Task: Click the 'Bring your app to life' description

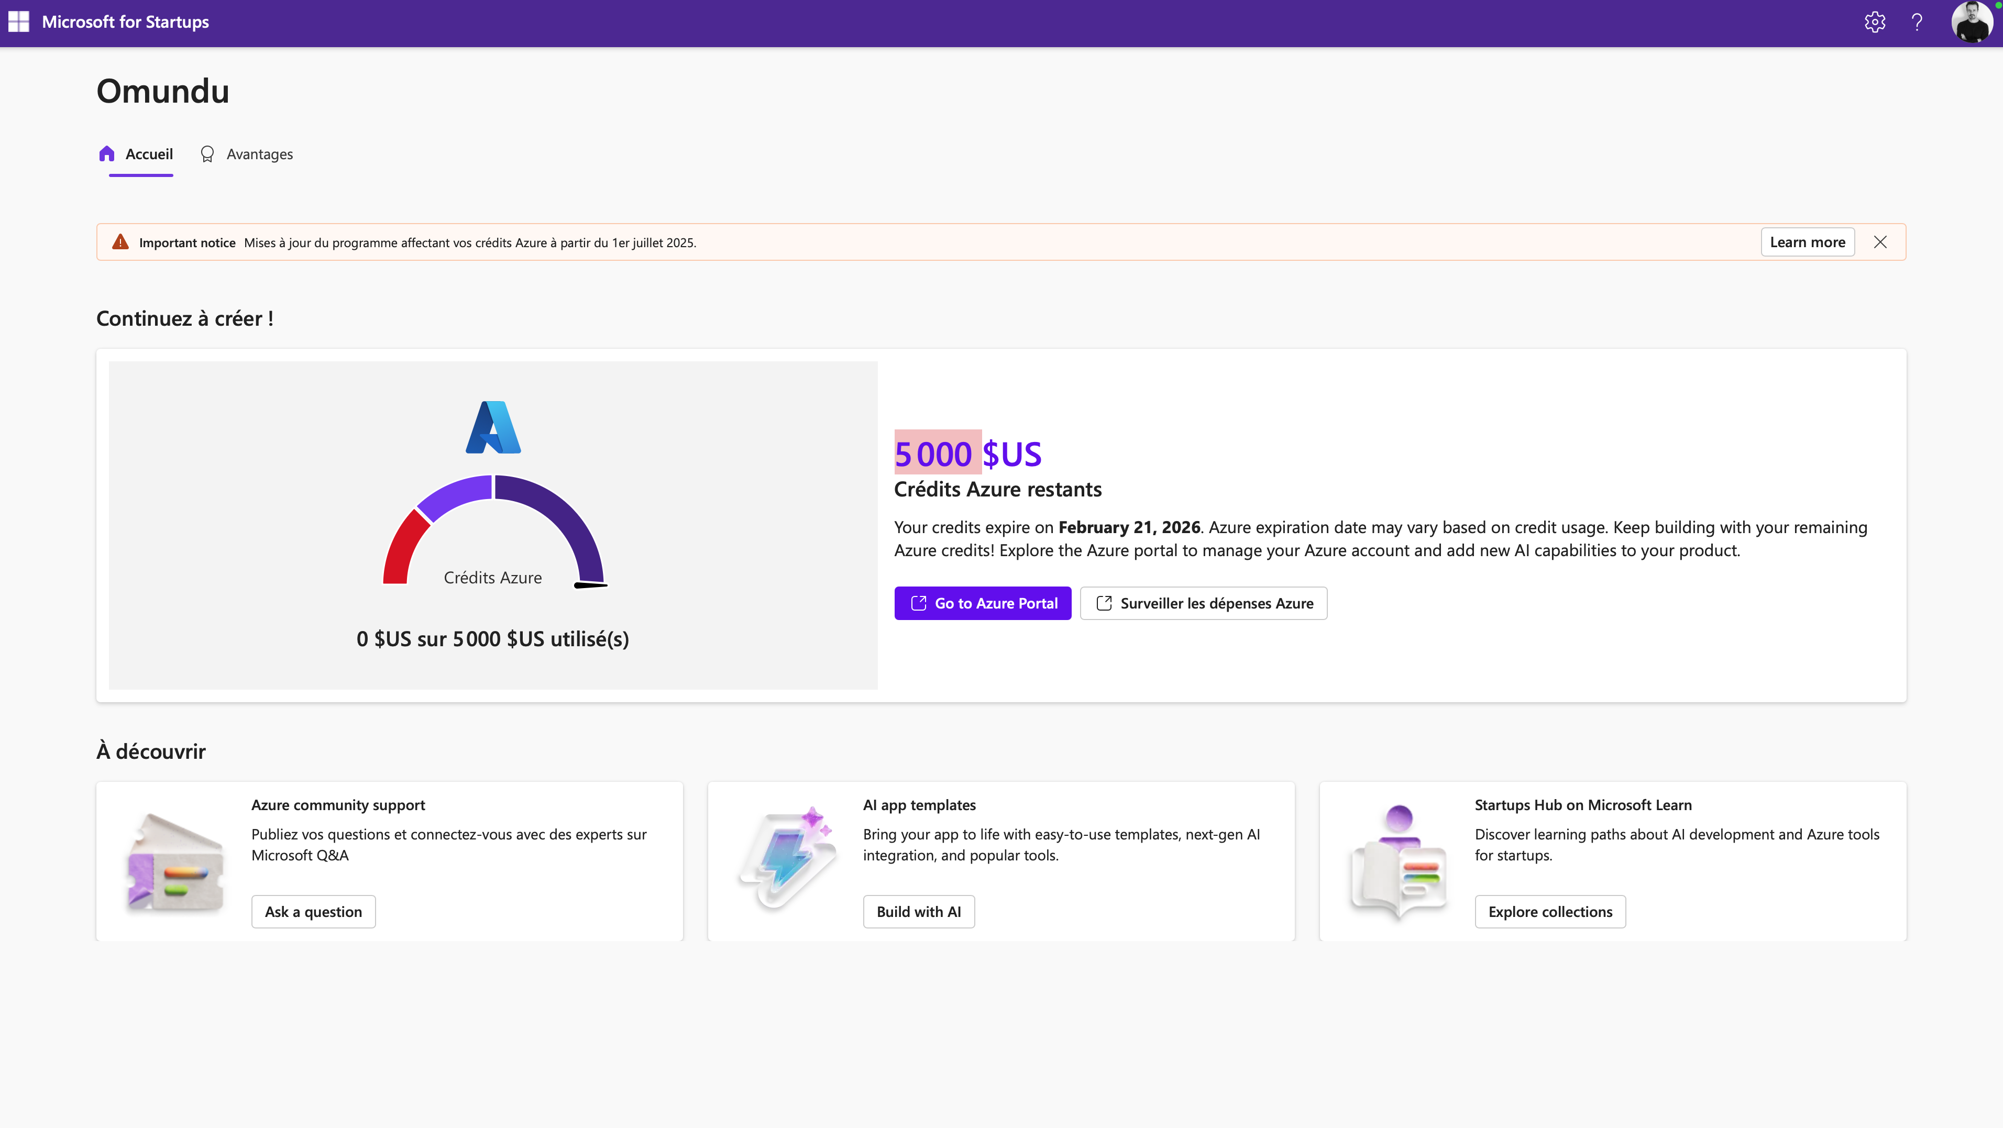Action: [1061, 845]
